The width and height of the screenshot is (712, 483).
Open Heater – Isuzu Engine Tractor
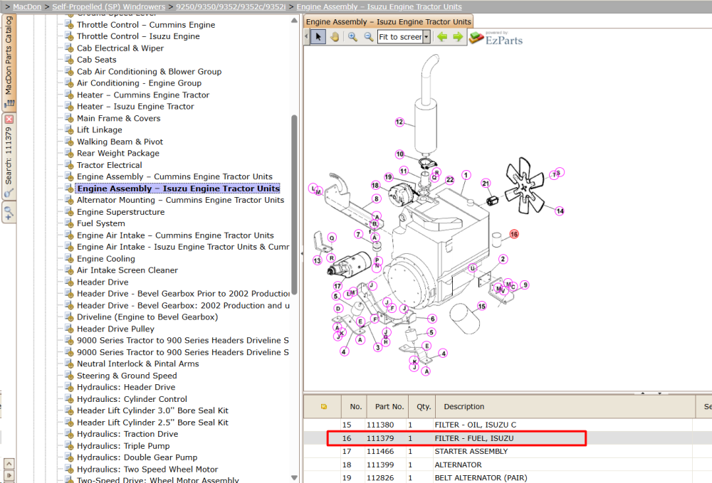tap(135, 106)
